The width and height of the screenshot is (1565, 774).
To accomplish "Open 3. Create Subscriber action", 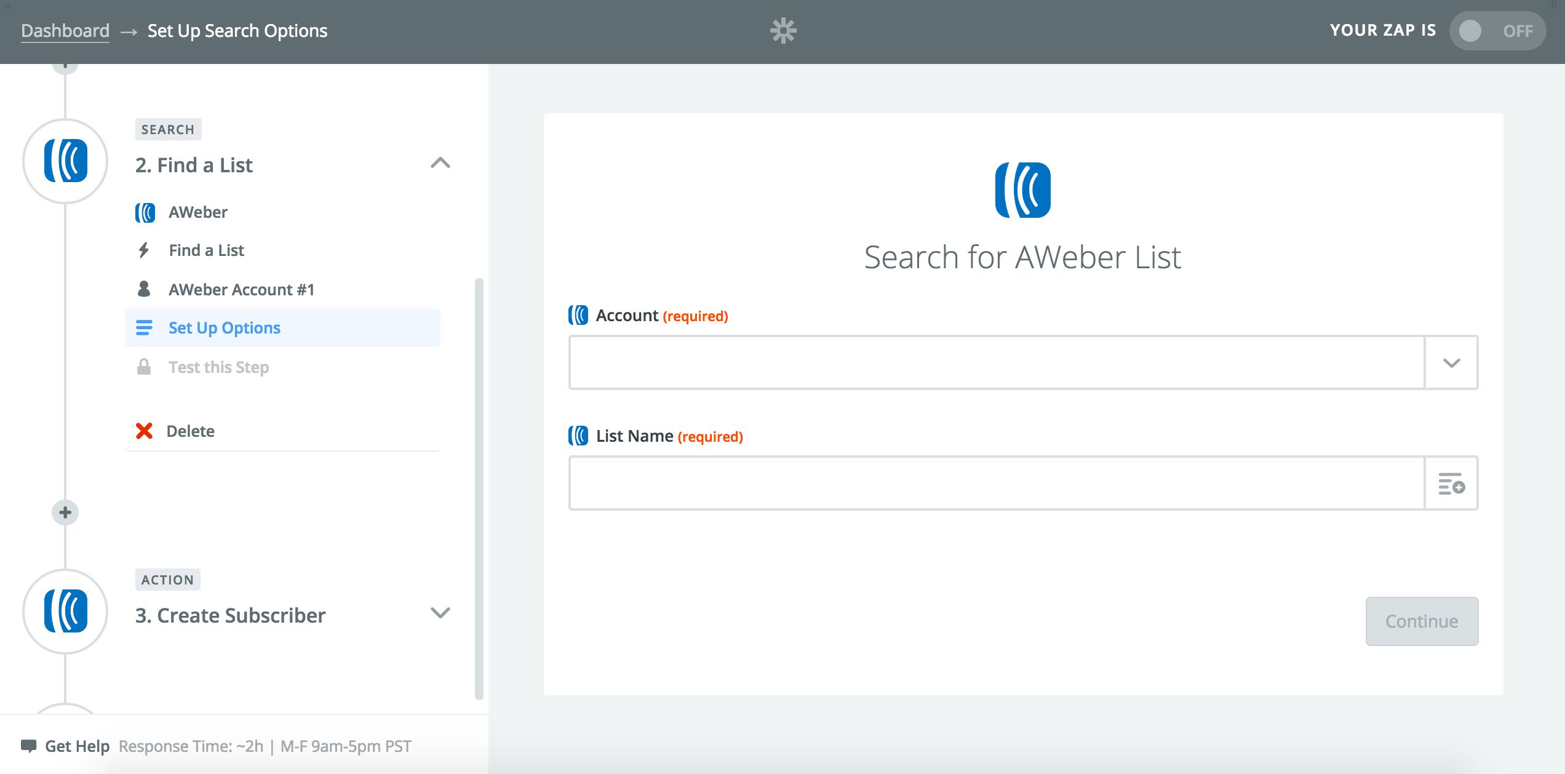I will pos(230,615).
